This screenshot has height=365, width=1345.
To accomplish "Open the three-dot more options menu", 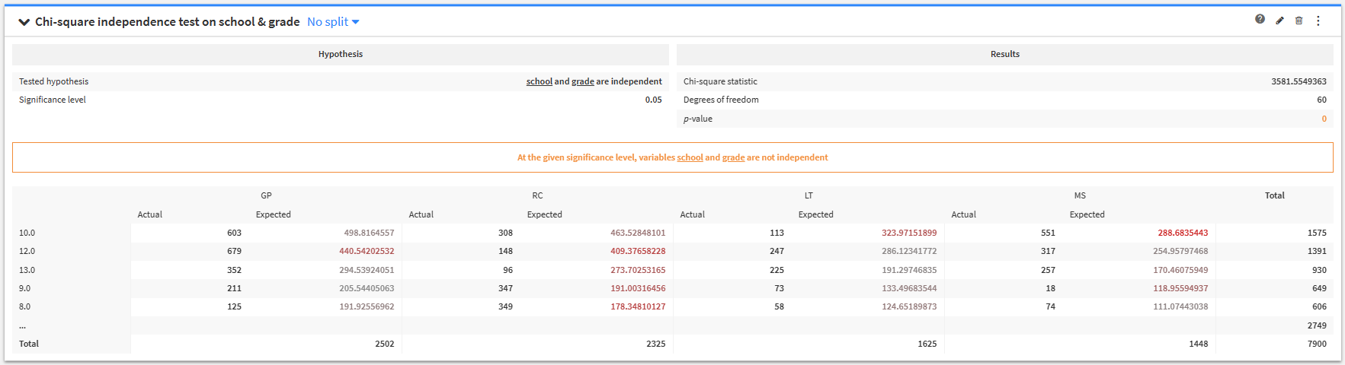I will pyautogui.click(x=1318, y=21).
